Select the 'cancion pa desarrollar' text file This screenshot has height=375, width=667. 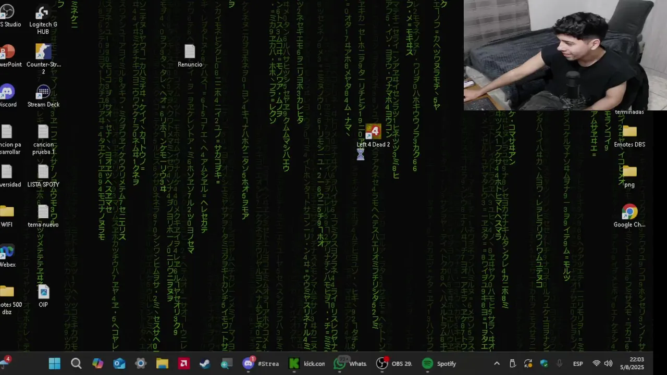pos(9,140)
